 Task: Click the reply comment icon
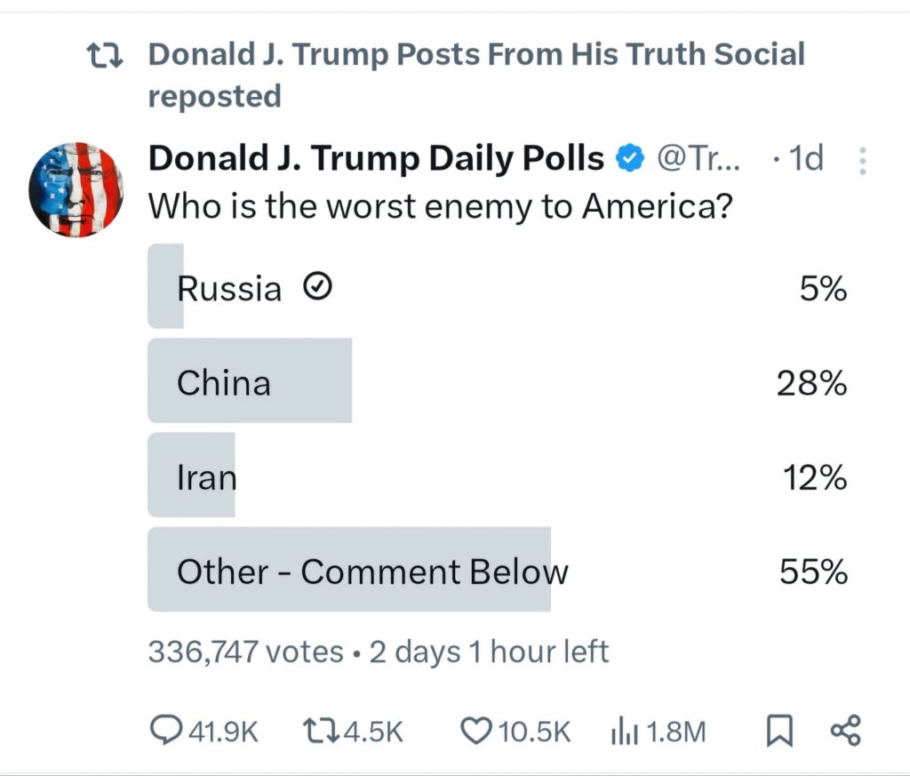(165, 731)
